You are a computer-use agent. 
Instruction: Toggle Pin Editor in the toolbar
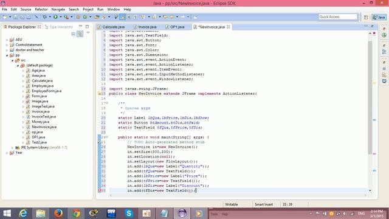tap(195, 17)
